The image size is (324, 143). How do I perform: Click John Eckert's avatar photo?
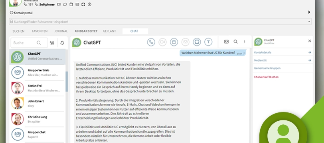[x=18, y=103]
